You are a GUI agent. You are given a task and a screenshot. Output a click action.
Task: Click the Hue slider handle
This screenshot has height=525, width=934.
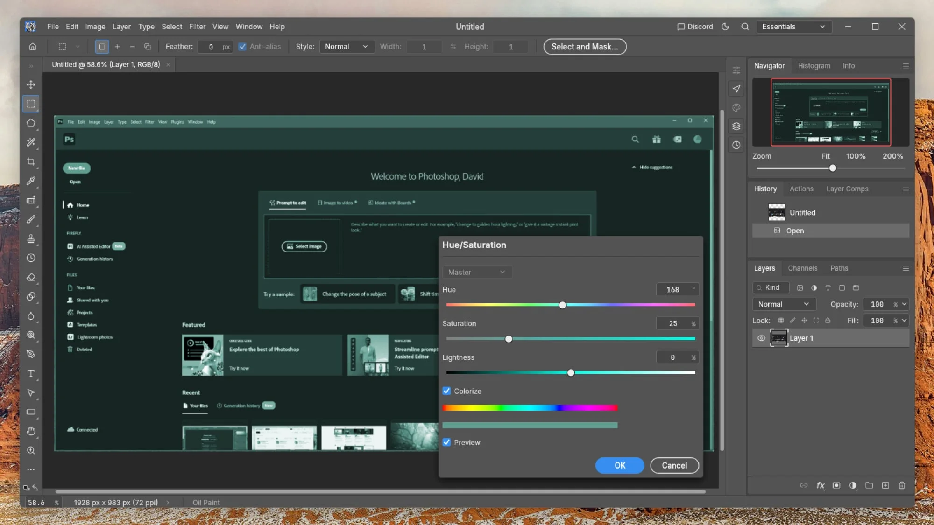tap(562, 305)
